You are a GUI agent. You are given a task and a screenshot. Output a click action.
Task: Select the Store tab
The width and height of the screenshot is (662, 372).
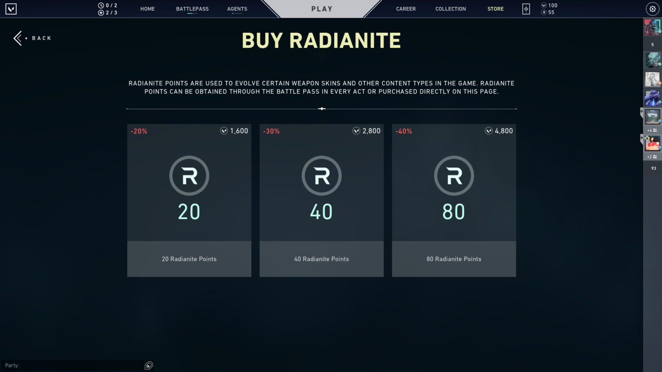tap(496, 9)
